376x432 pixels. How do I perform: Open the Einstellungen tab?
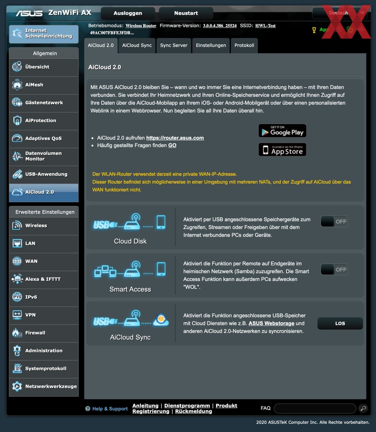[x=211, y=45]
